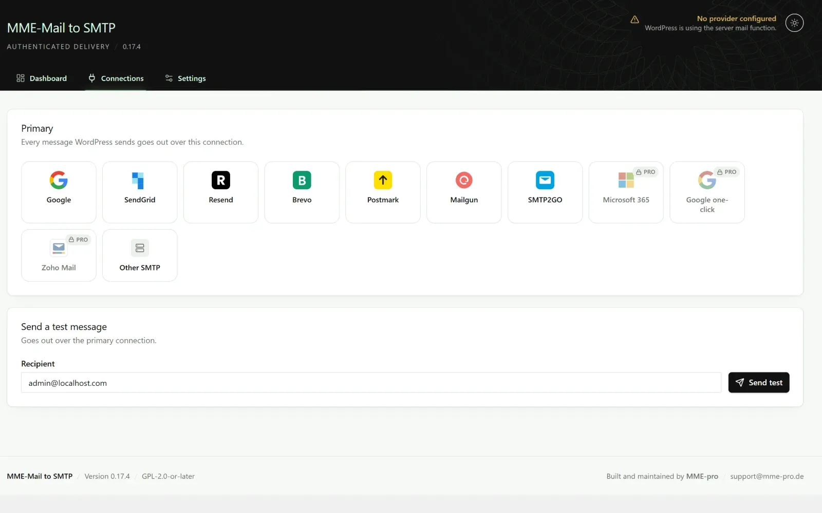Click the Dashboard grid icon

click(21, 78)
